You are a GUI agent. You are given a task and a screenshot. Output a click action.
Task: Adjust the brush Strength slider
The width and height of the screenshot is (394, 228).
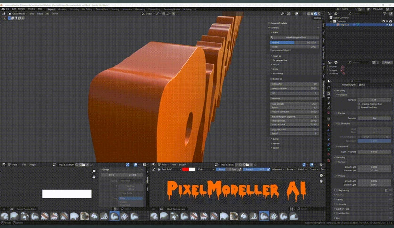pos(254,169)
